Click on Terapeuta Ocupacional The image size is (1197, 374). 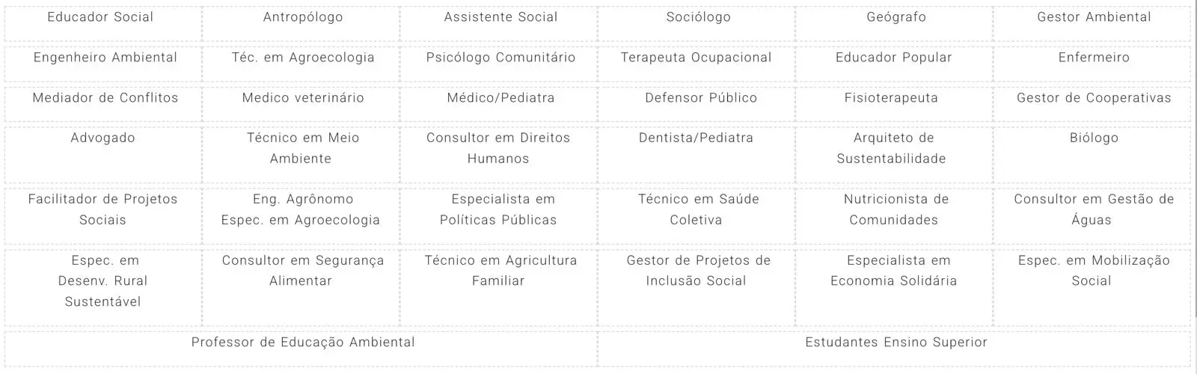[x=697, y=58]
